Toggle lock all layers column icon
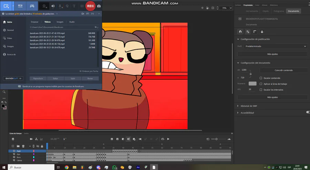 click(x=42, y=146)
